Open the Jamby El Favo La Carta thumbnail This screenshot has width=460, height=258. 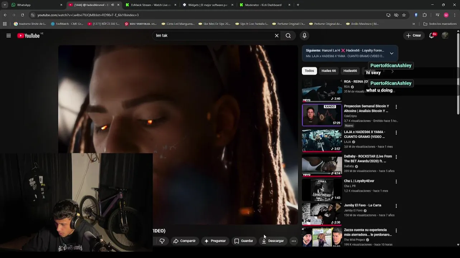(322, 214)
